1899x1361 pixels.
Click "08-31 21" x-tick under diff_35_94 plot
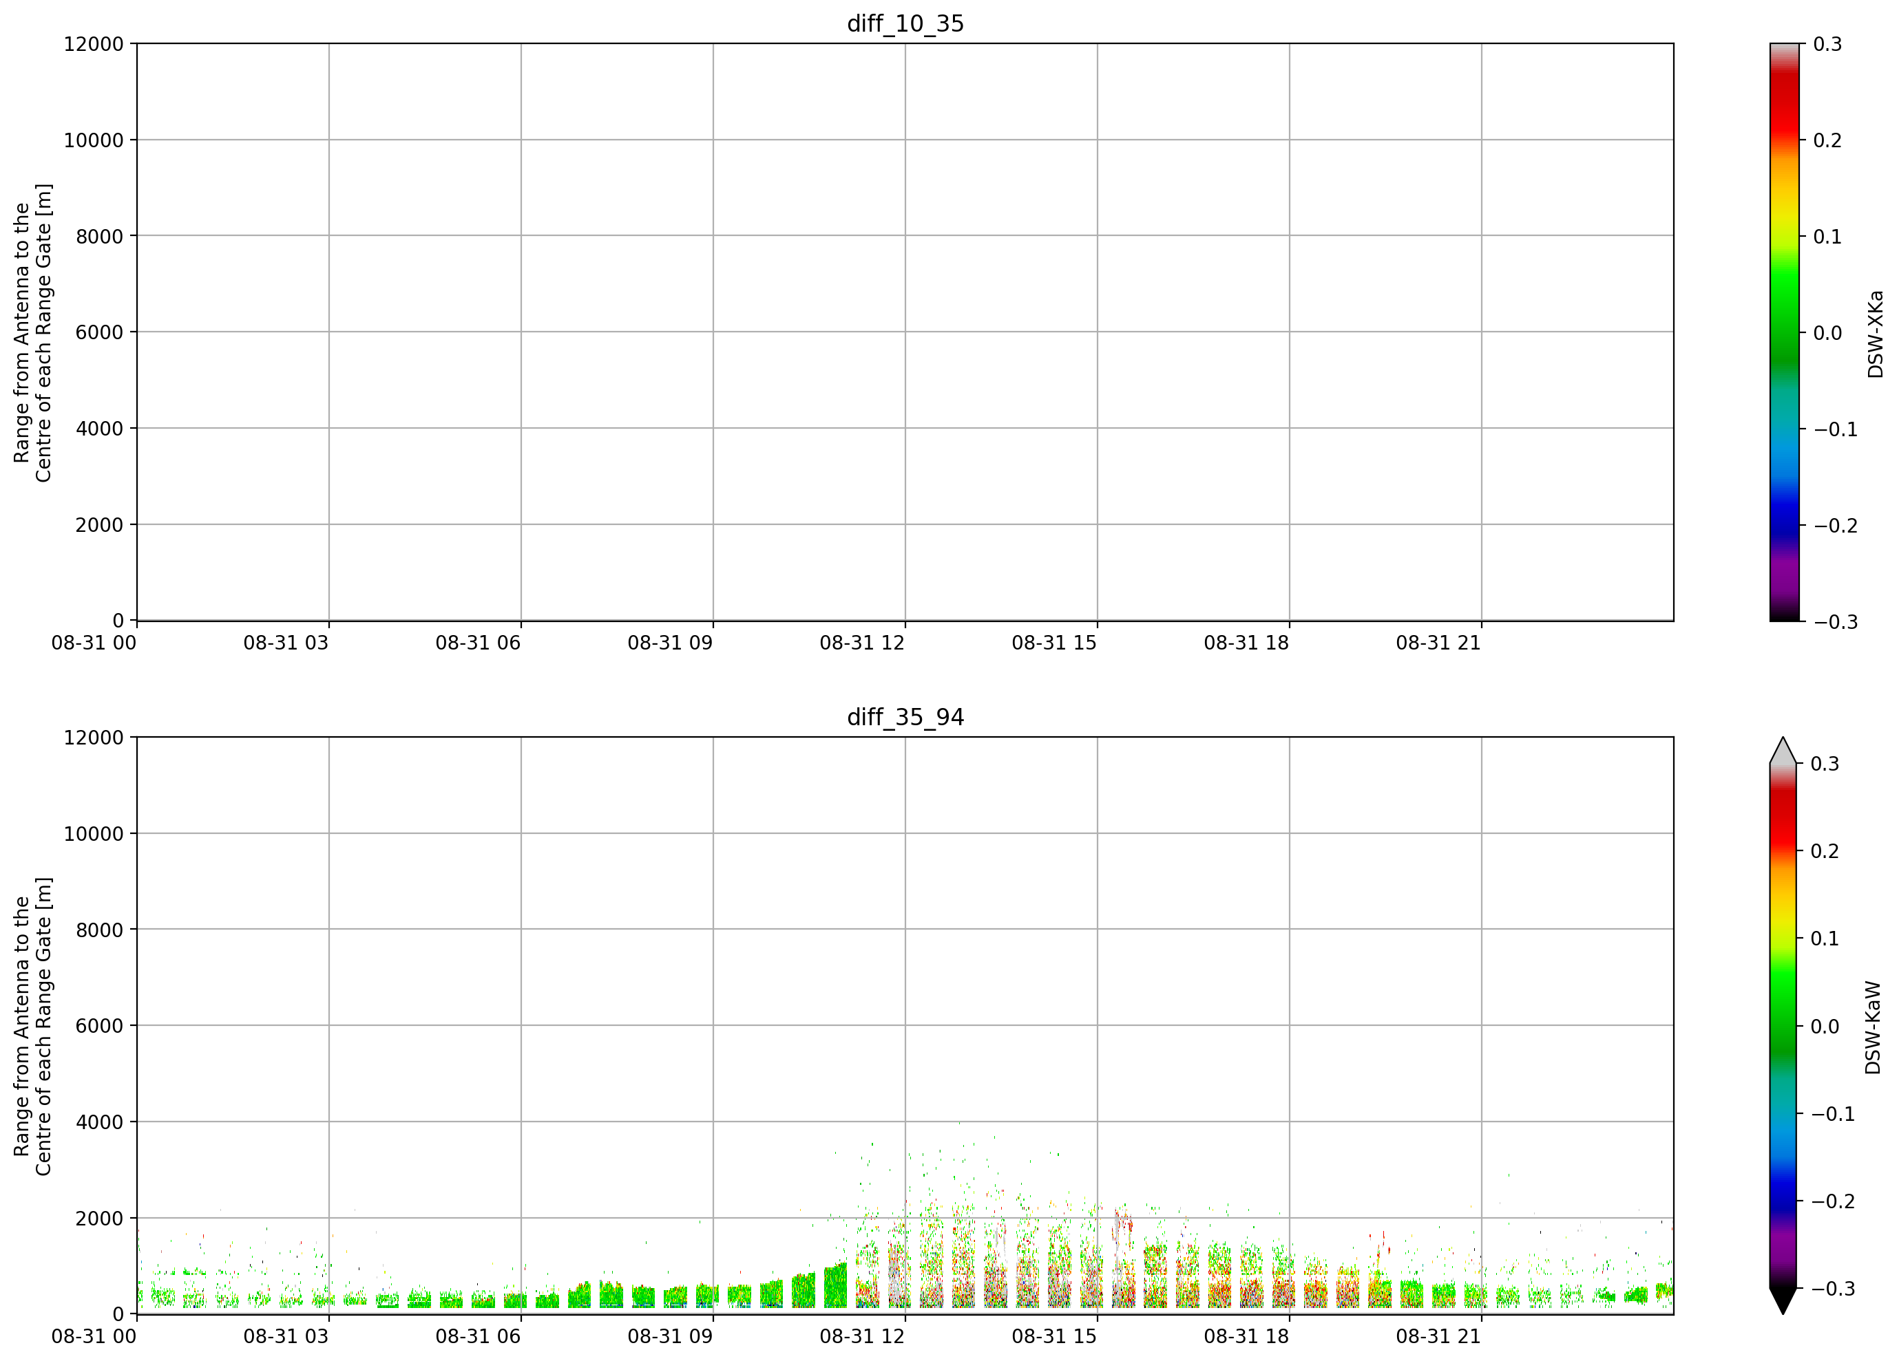point(1438,1337)
